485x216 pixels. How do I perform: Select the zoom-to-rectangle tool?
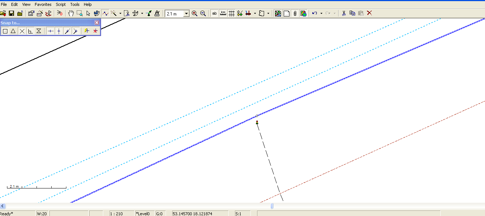click(80, 13)
